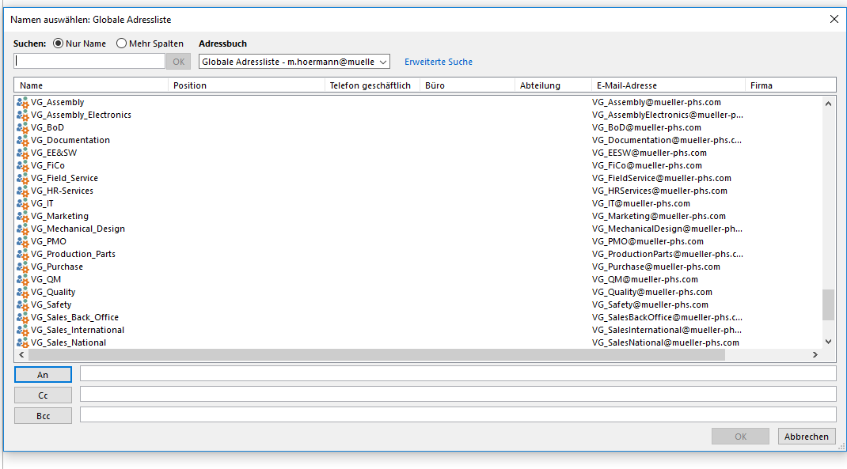Add selection with the An button
The width and height of the screenshot is (847, 469).
tap(43, 375)
